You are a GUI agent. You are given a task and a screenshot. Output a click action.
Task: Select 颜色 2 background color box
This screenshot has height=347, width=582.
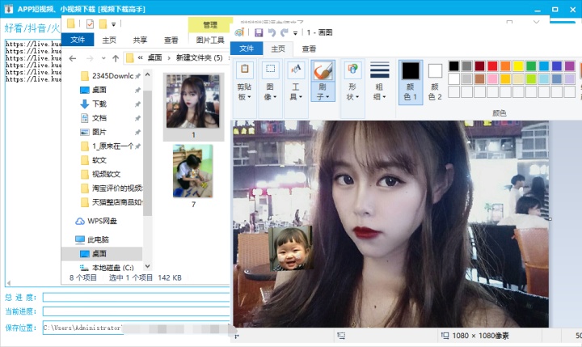(435, 82)
